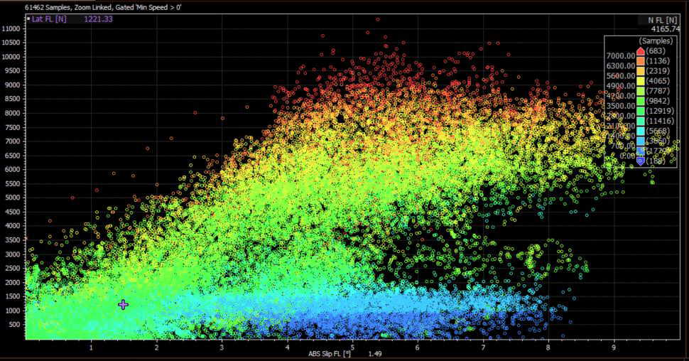Click the 1.49 slip value below axis
The image size is (689, 361).
pos(375,354)
